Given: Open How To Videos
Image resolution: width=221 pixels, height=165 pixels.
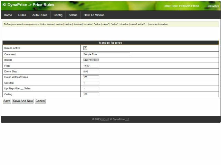Looking at the screenshot, I should [94, 15].
